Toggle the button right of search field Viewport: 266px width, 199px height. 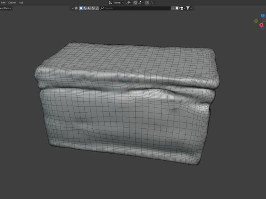(x=173, y=8)
